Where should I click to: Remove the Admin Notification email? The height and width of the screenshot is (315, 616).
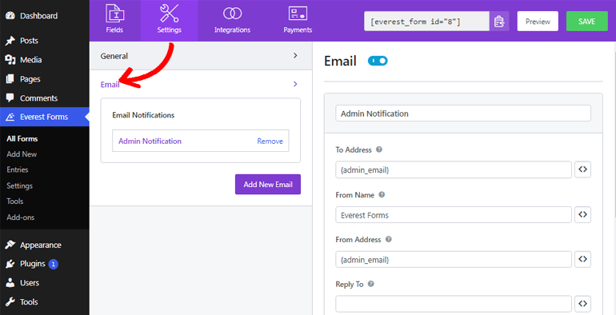[x=270, y=141]
